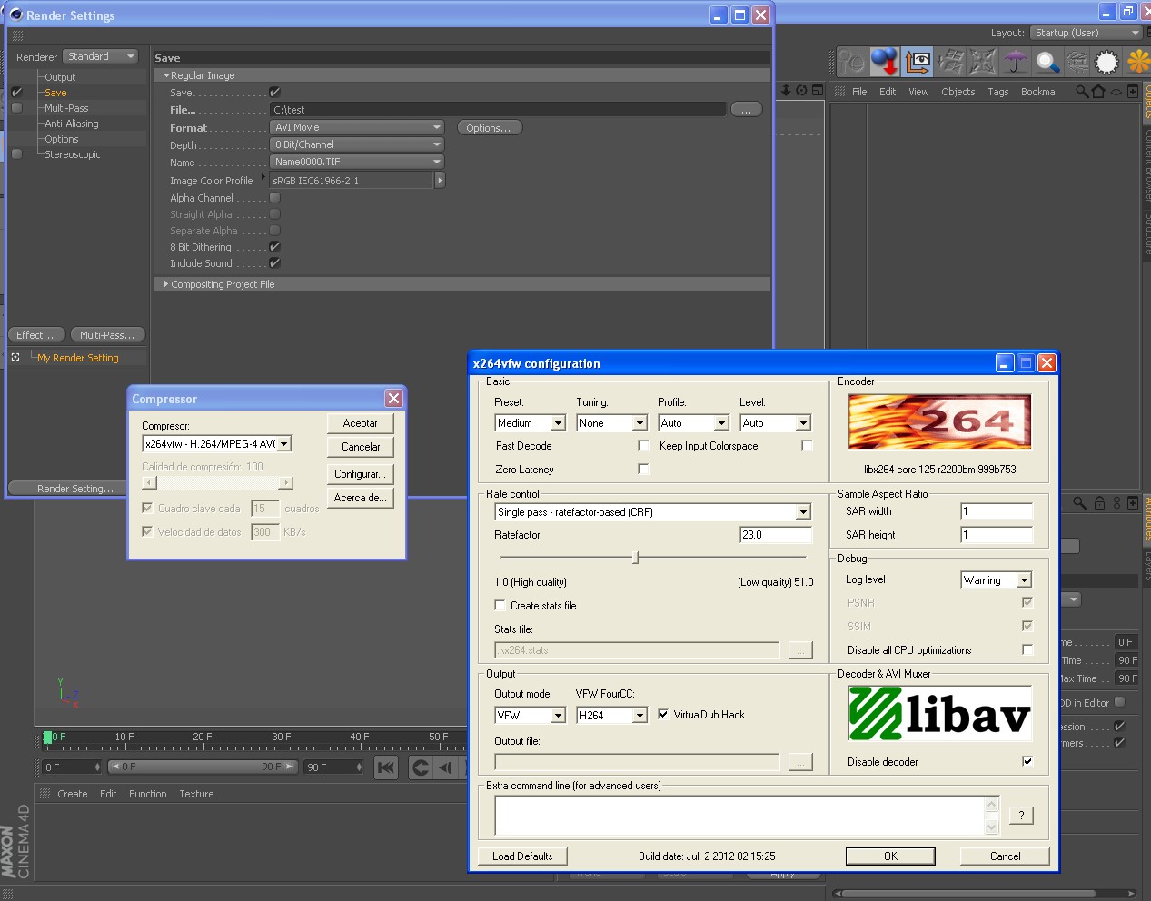
Task: Toggle the Fast Decode checkbox
Action: (x=643, y=446)
